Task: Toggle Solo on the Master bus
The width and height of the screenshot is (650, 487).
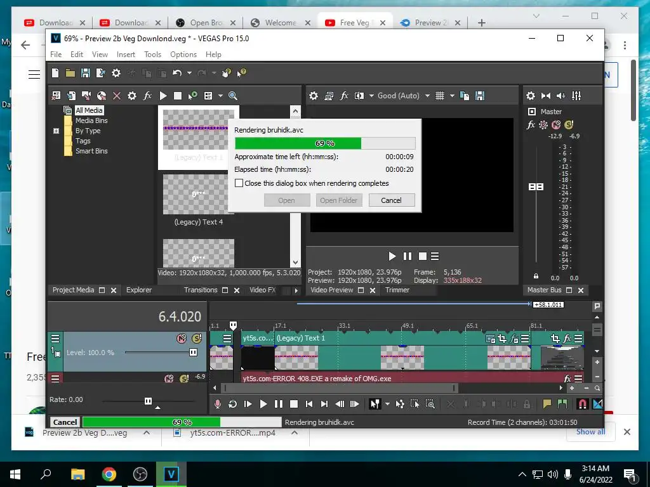Action: point(569,125)
